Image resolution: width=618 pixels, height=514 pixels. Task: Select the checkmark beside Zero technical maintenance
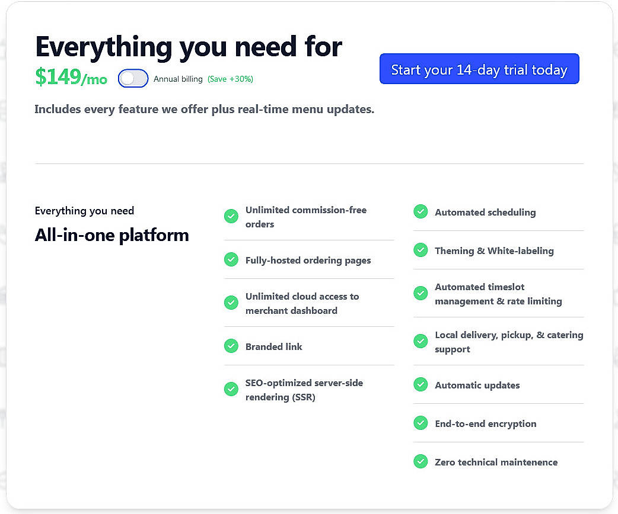[x=421, y=462]
